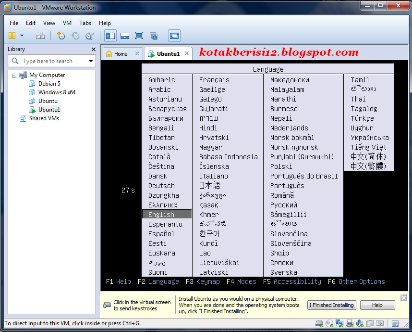Select Français in the Language list

(x=214, y=80)
